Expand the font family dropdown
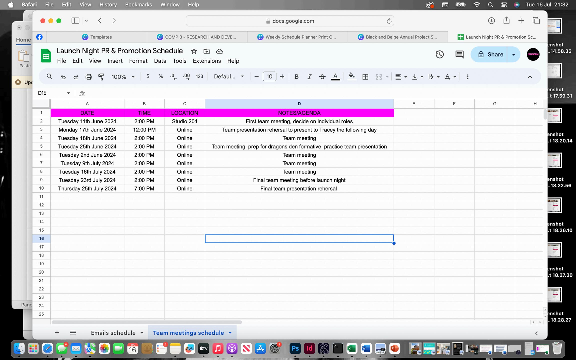 tap(229, 77)
